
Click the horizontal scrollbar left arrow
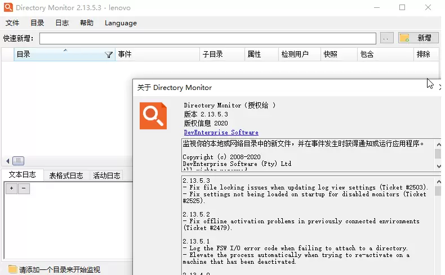(x=8, y=161)
